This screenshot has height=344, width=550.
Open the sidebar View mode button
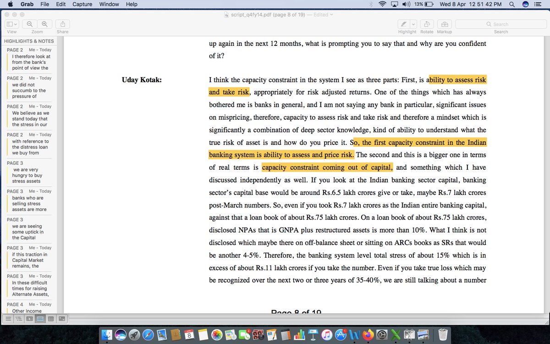11,24
